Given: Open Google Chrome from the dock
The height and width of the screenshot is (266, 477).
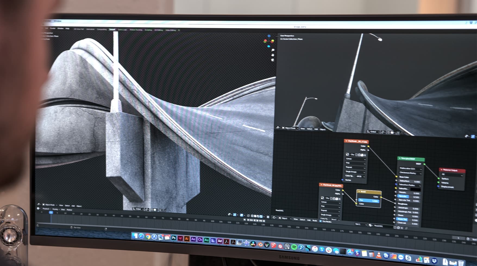Looking at the screenshot, I should [x=148, y=237].
